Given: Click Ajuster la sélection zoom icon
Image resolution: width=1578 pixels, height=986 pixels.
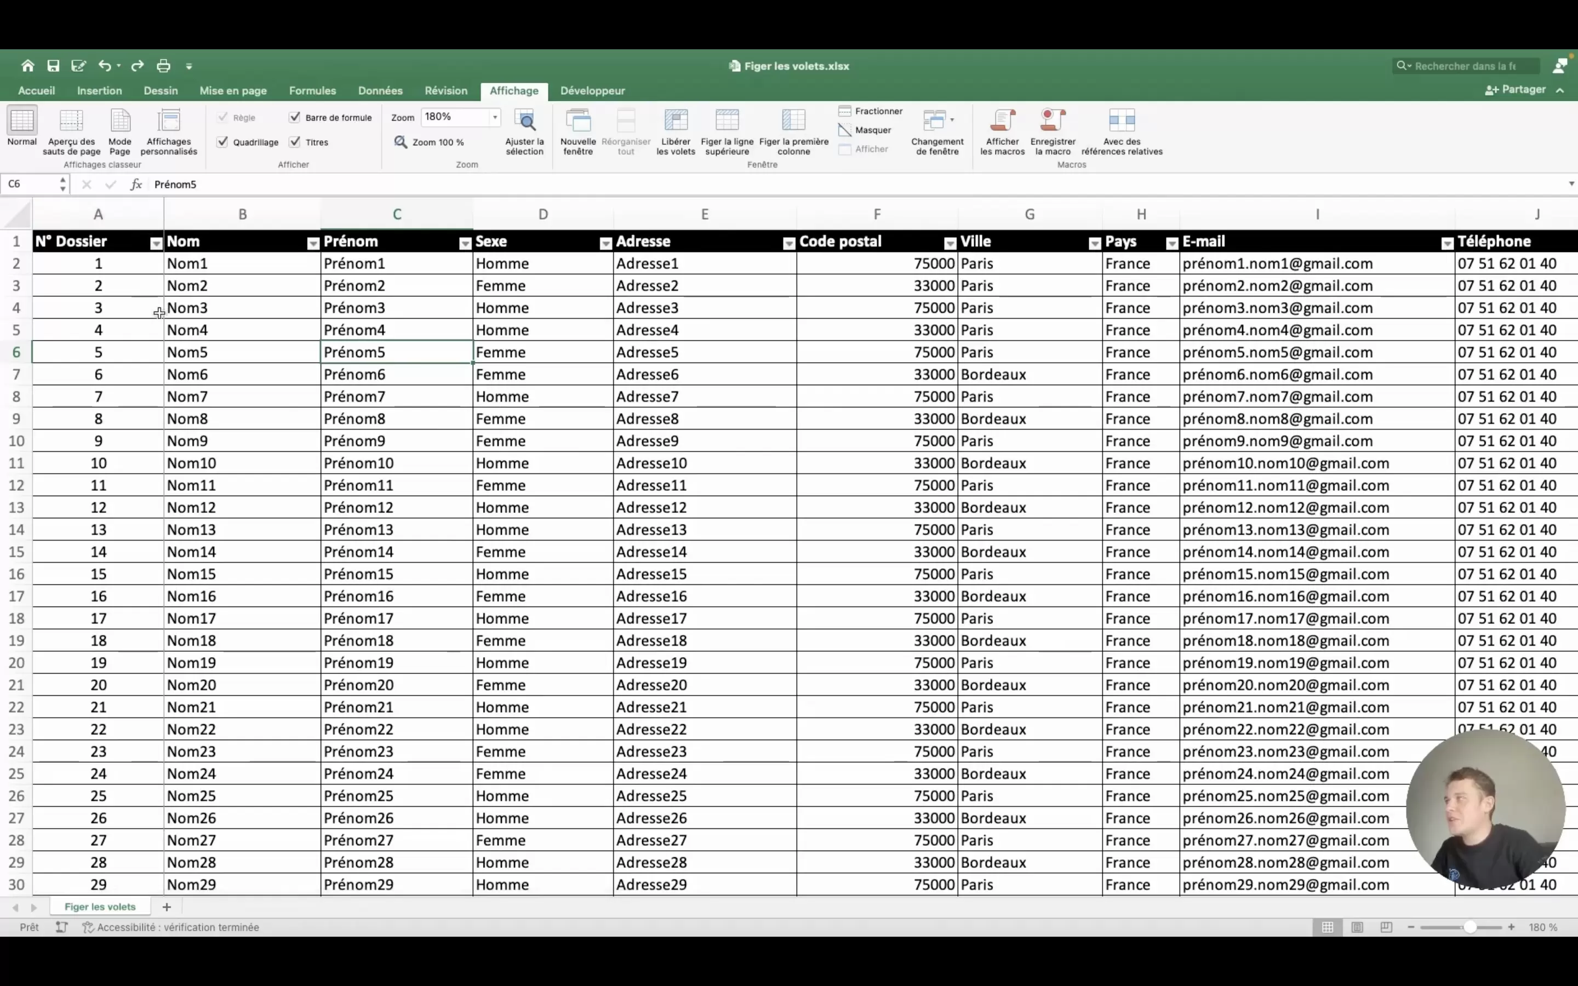Looking at the screenshot, I should 525,121.
